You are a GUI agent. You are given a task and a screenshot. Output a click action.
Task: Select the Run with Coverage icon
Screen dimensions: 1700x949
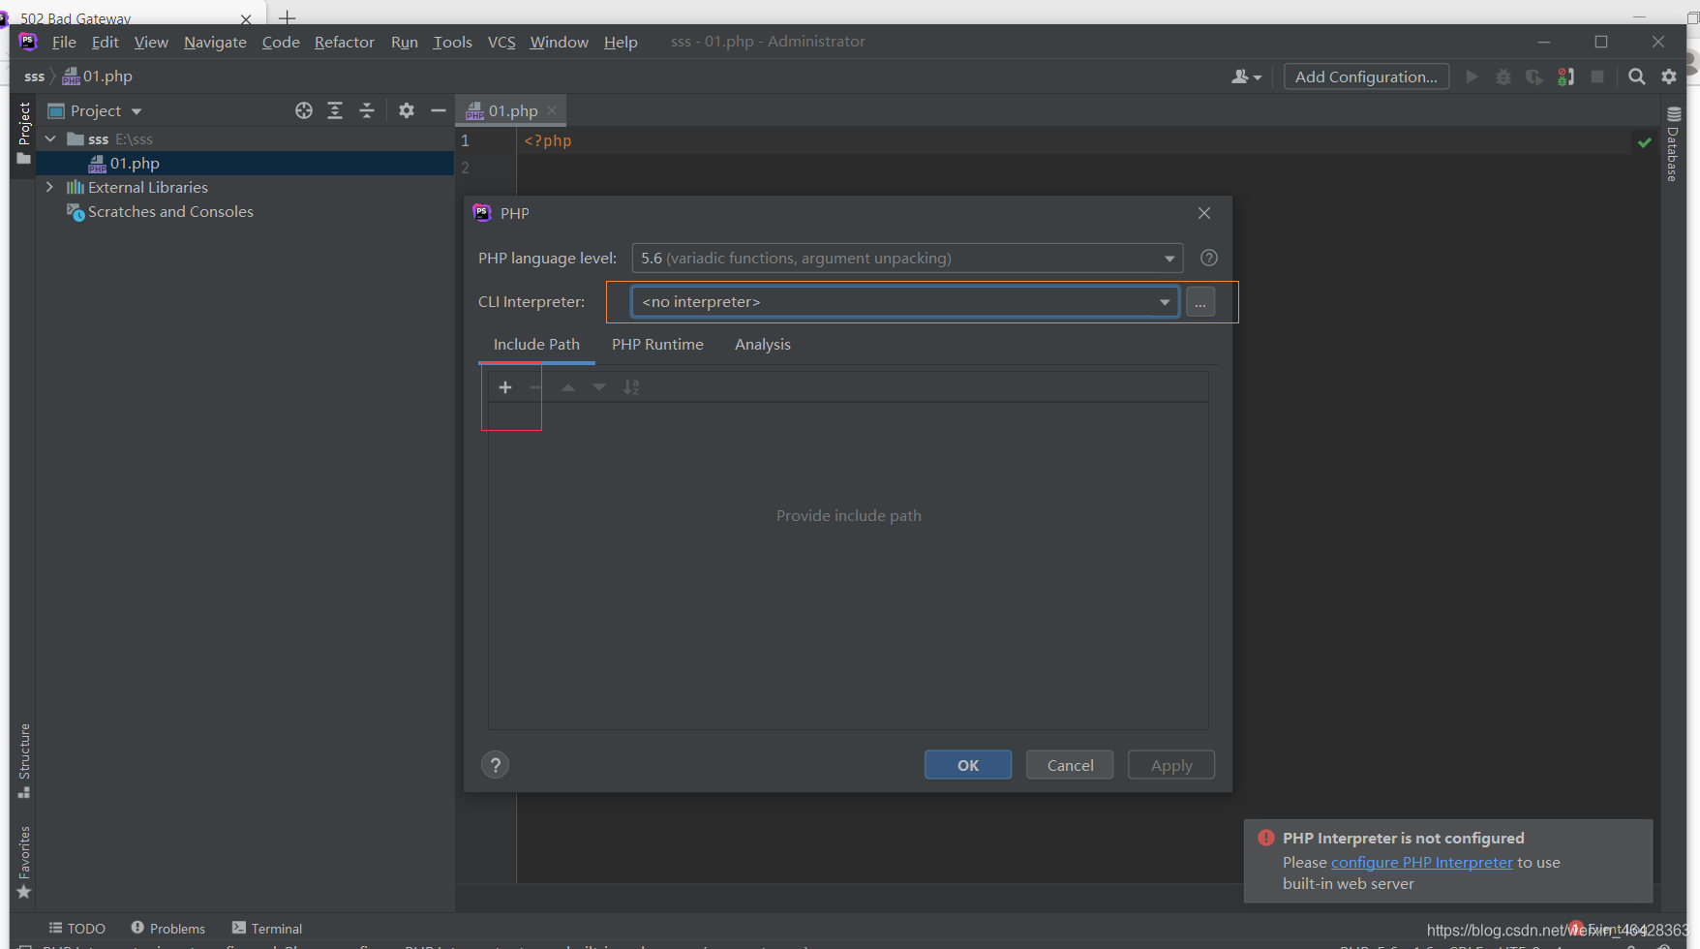coord(1533,77)
